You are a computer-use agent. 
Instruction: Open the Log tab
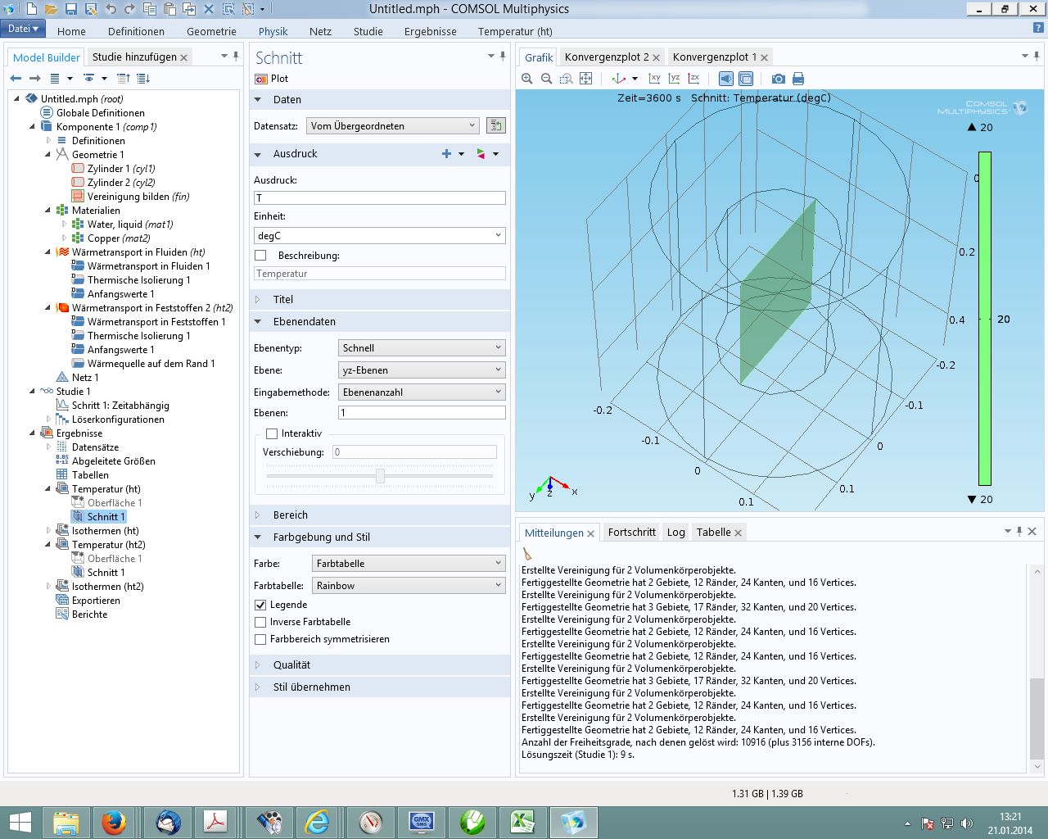[x=675, y=532]
